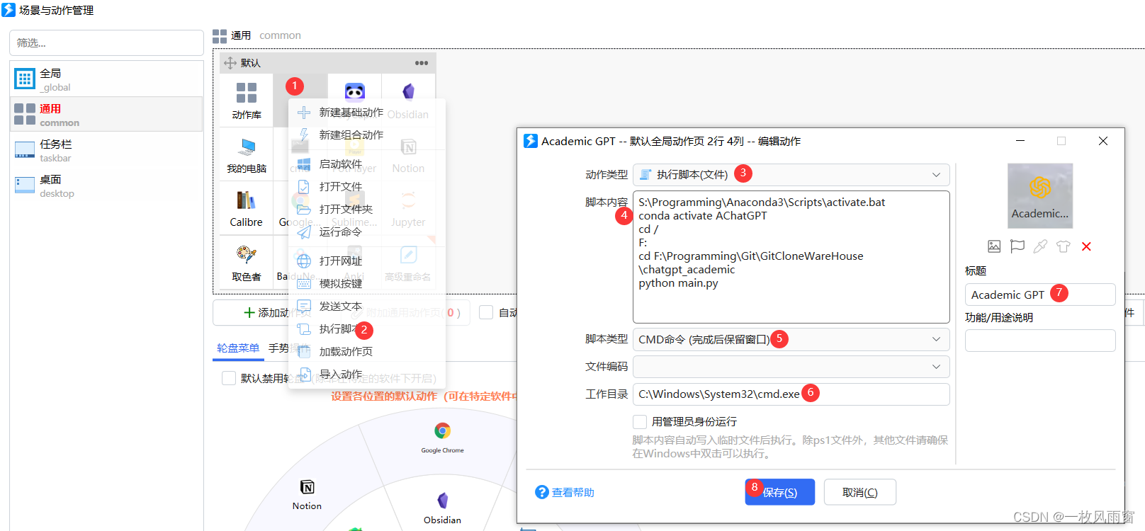This screenshot has width=1145, height=531.
Task: Choose 打开网址 from context menu
Action: pos(366,261)
